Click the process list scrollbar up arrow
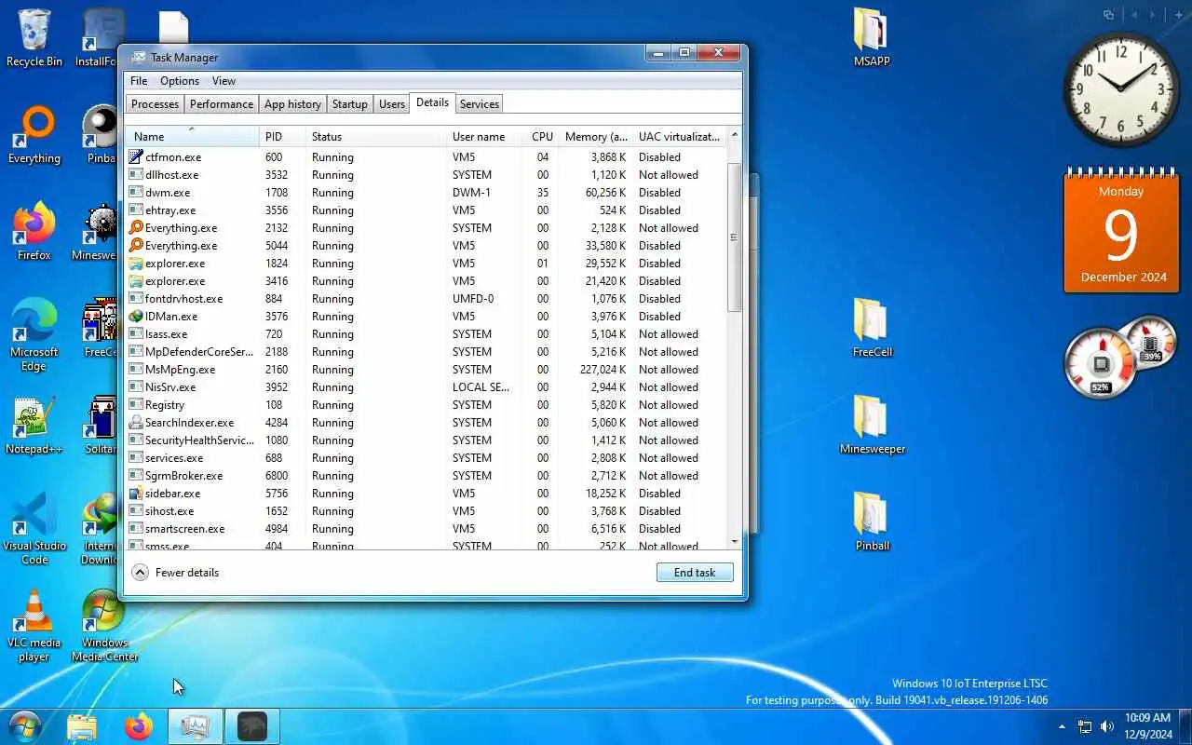Screen dimensions: 1192x745 734,135
